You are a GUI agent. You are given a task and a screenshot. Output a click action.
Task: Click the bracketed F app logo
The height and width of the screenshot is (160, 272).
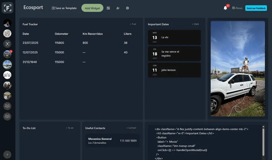(x=7, y=8)
